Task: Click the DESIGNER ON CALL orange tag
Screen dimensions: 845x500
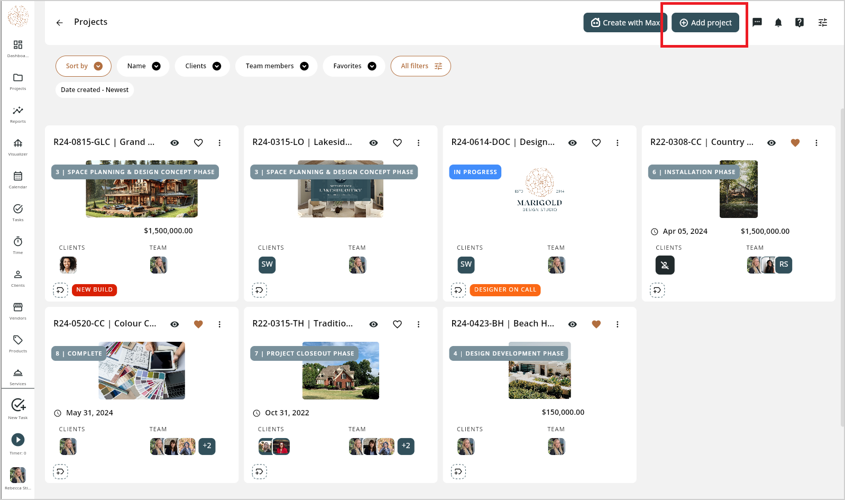Action: [x=505, y=290]
